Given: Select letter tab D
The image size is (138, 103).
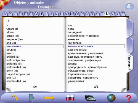Looking at the screenshot, I should (20, 14).
